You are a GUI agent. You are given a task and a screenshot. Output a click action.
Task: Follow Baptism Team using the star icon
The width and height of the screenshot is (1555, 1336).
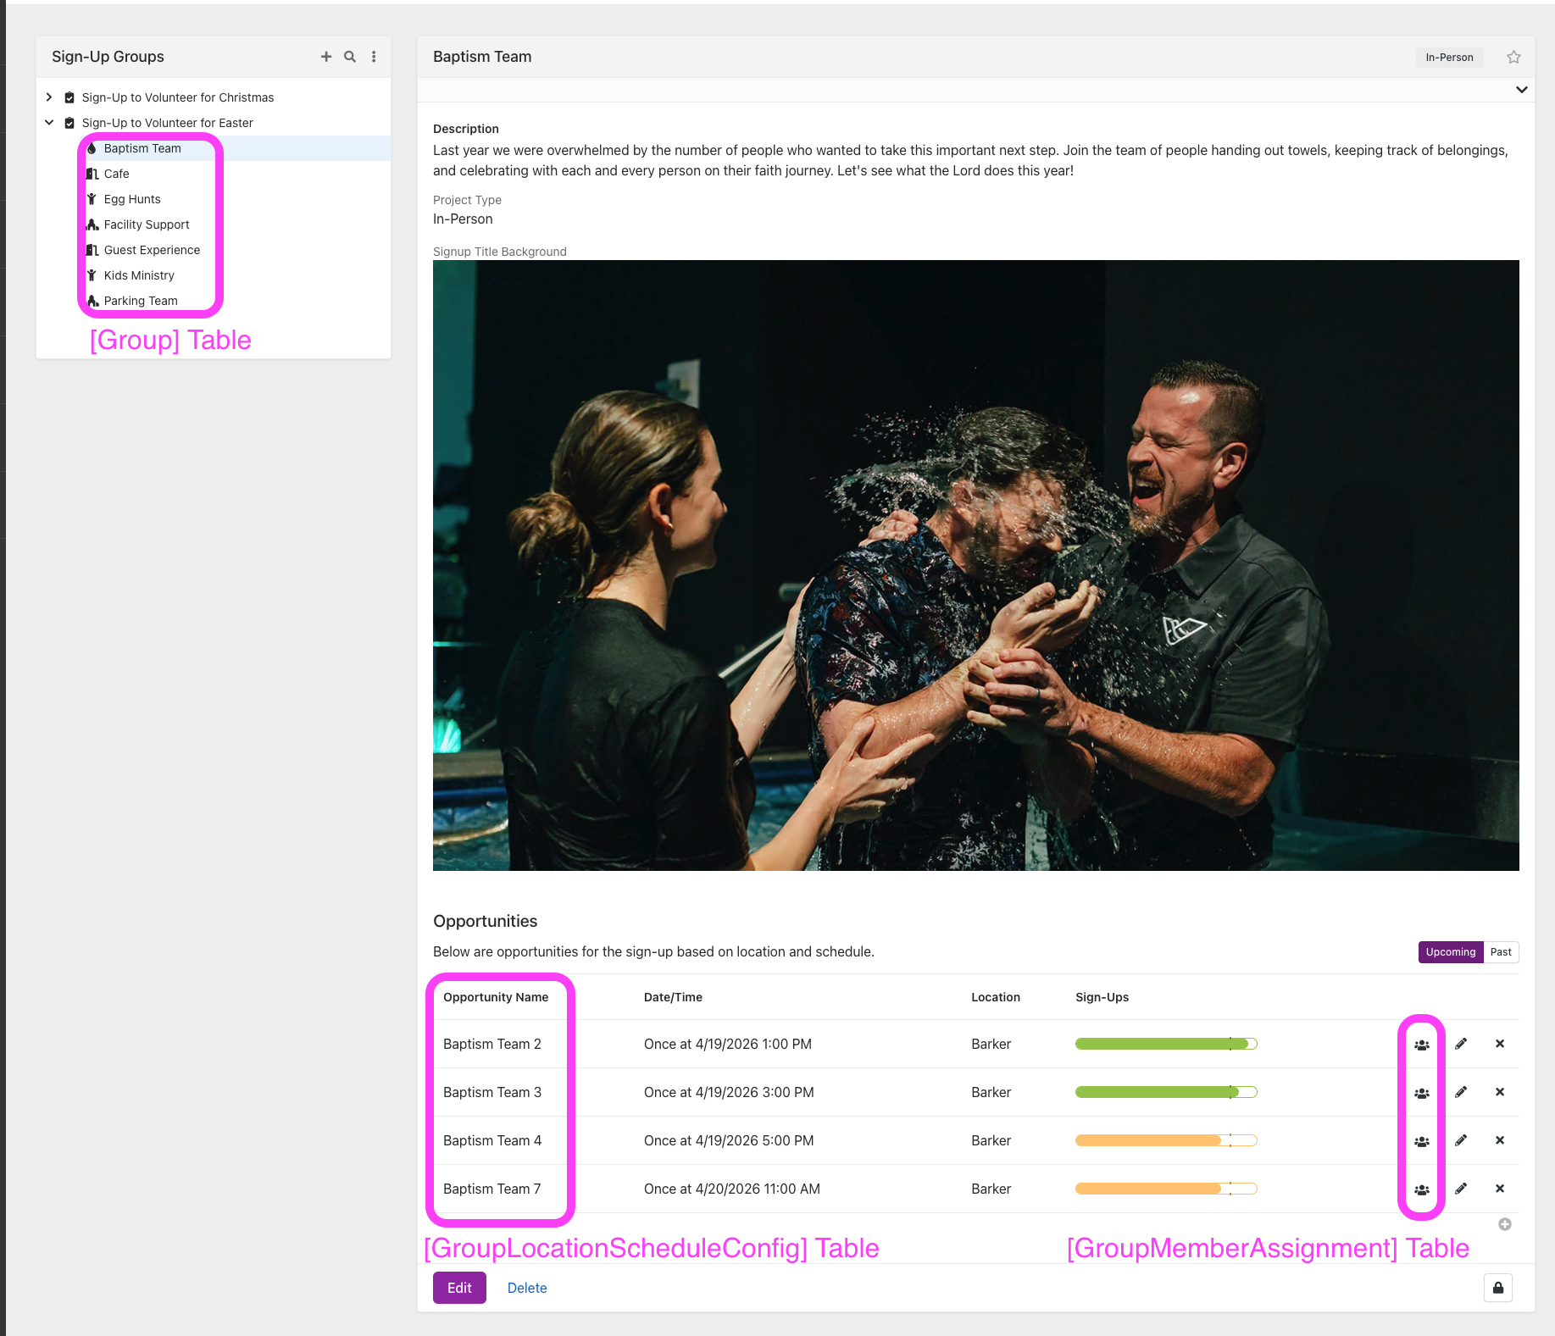pos(1513,57)
